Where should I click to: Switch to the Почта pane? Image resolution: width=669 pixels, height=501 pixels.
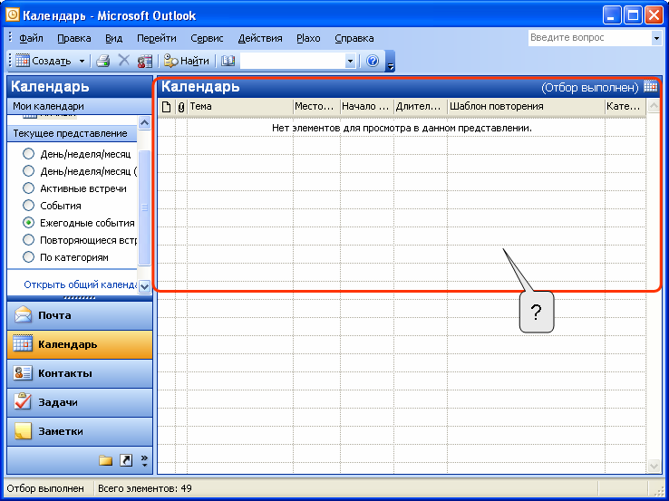(80, 315)
